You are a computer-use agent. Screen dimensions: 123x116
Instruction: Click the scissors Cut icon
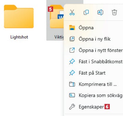pyautogui.click(x=72, y=12)
